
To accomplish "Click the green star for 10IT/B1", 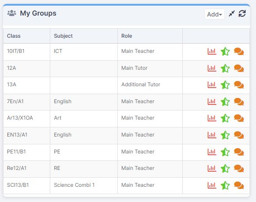I will (x=225, y=52).
